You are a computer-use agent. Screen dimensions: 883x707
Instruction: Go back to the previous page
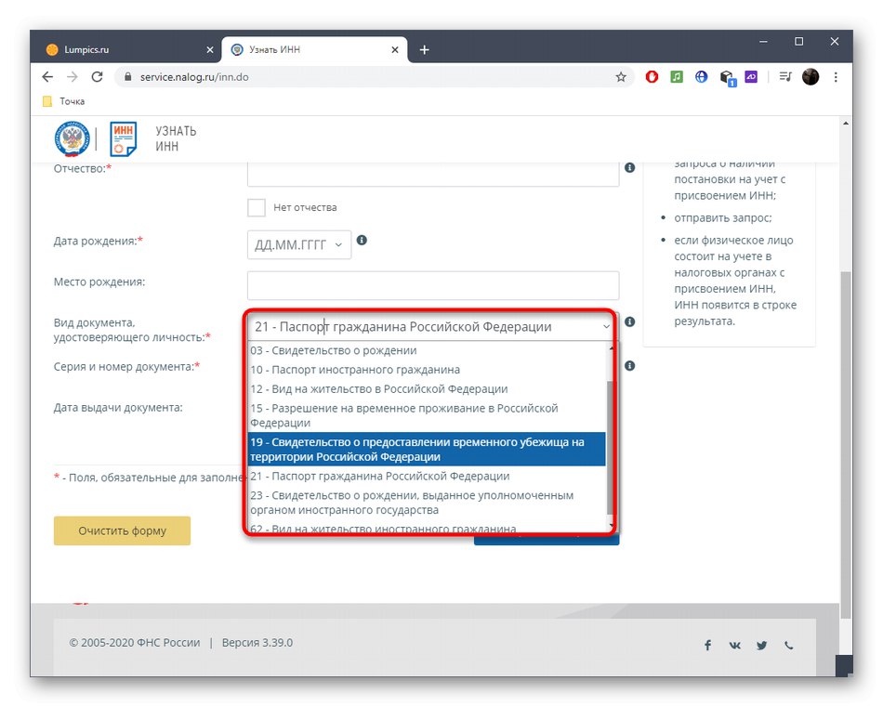[47, 77]
